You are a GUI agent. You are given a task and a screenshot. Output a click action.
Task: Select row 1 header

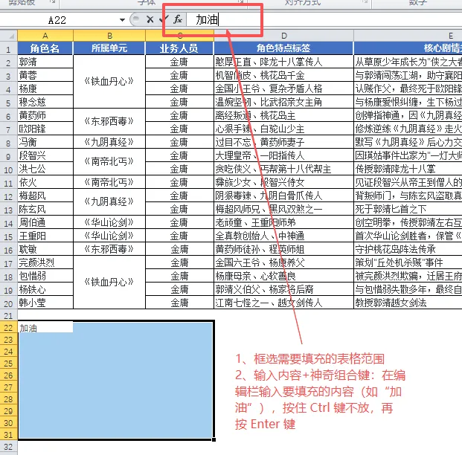click(x=8, y=48)
